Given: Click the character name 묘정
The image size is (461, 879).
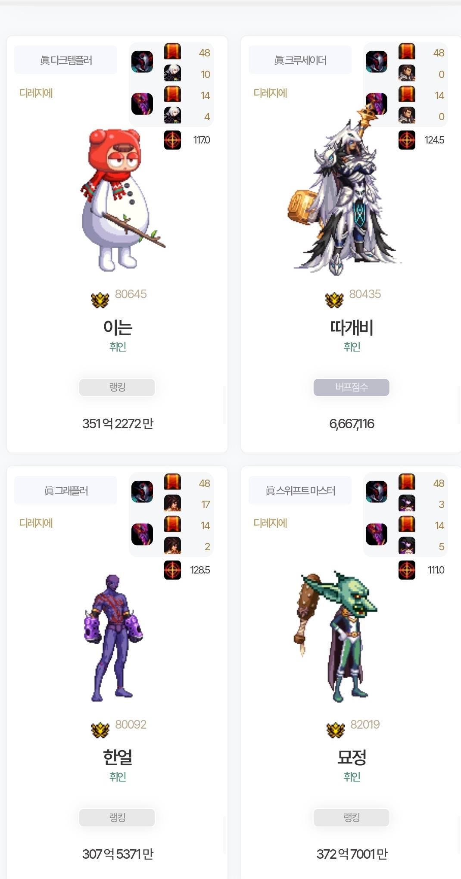Looking at the screenshot, I should point(352,757).
